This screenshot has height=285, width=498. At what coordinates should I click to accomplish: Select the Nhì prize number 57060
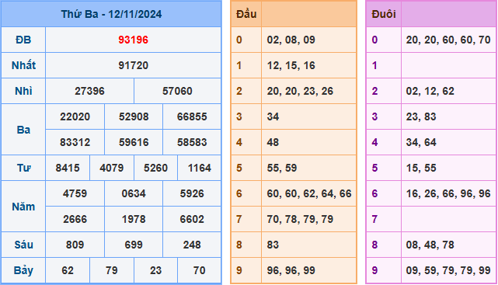click(x=177, y=91)
